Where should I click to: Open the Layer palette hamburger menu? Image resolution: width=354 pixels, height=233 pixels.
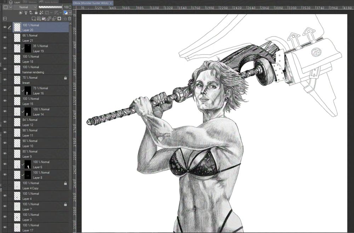[x=5, y=1]
